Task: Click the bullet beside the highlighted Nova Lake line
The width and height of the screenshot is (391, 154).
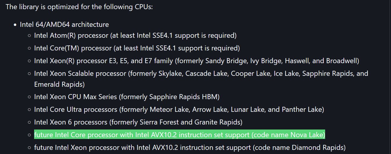Action: tap(29, 135)
